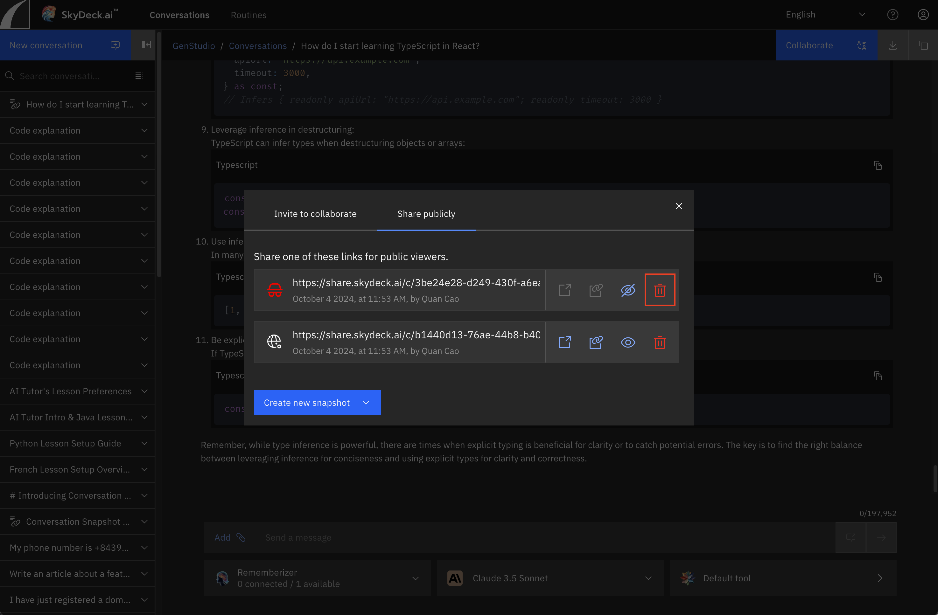Expand the English language dropdown
938x615 pixels.
(862, 15)
